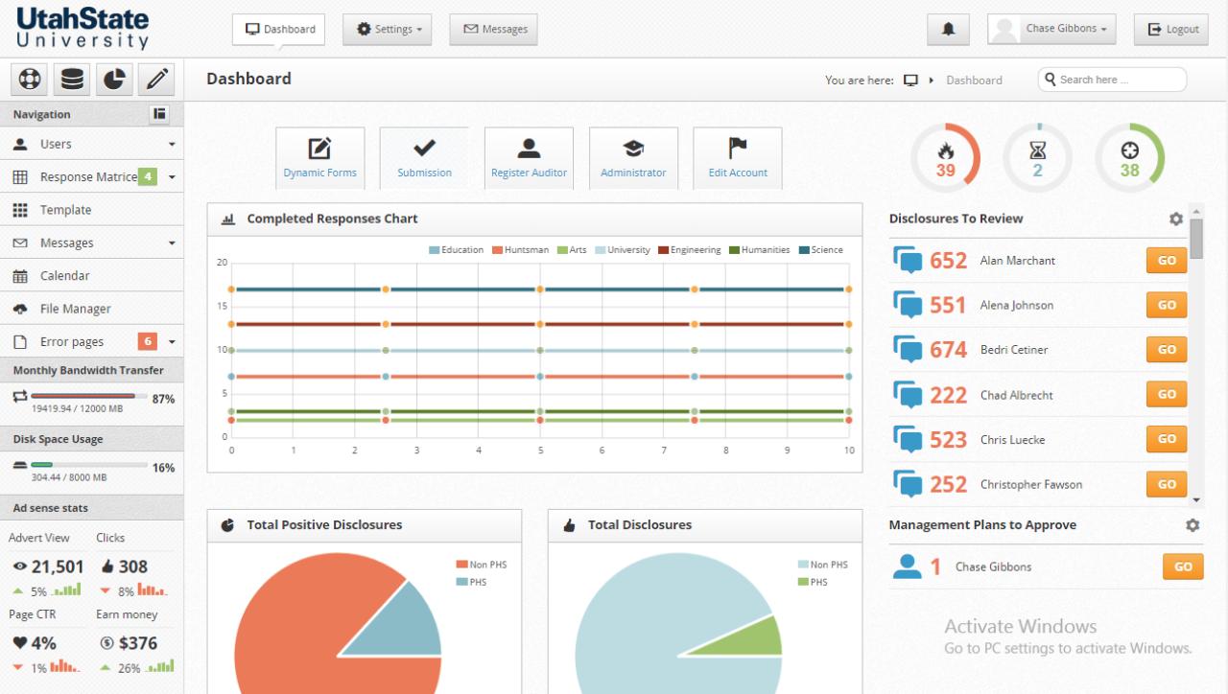Open File Manager in the sidebar
The image size is (1228, 694).
point(91,309)
